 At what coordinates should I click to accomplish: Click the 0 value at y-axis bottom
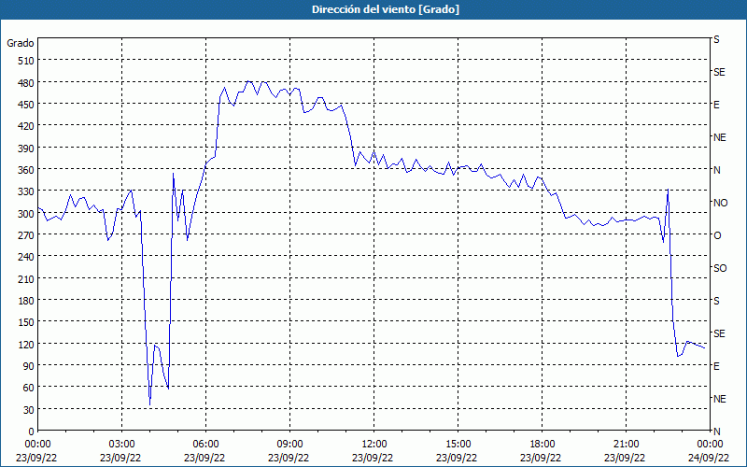click(x=32, y=432)
